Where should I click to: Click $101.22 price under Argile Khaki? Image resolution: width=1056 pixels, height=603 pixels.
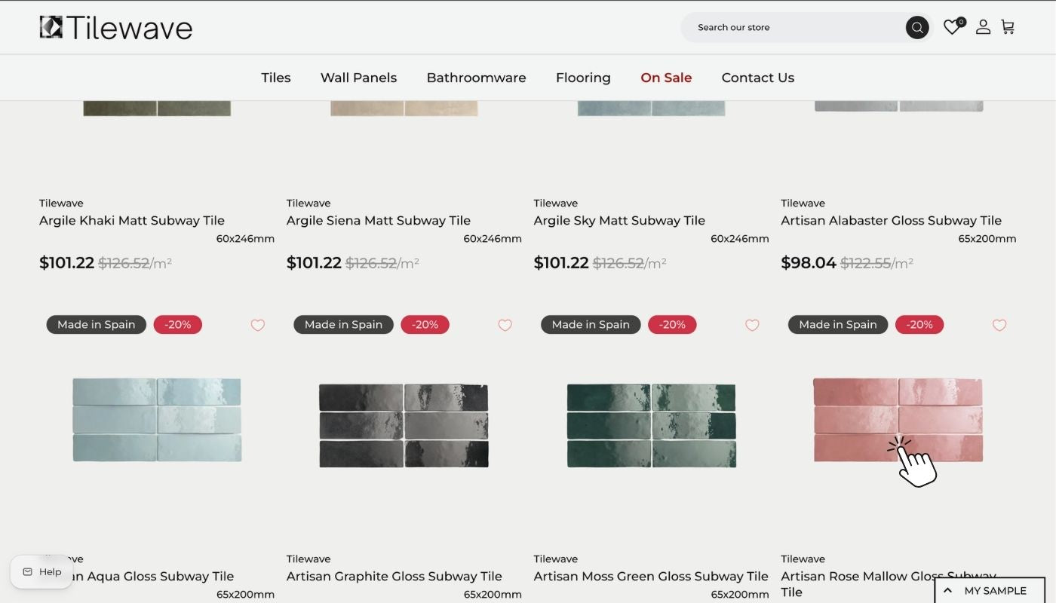point(66,263)
